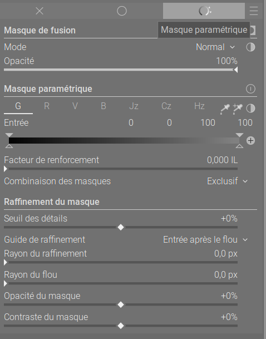The image size is (266, 339).
Task: Toggle blend order icon beside Mode
Action: click(250, 47)
